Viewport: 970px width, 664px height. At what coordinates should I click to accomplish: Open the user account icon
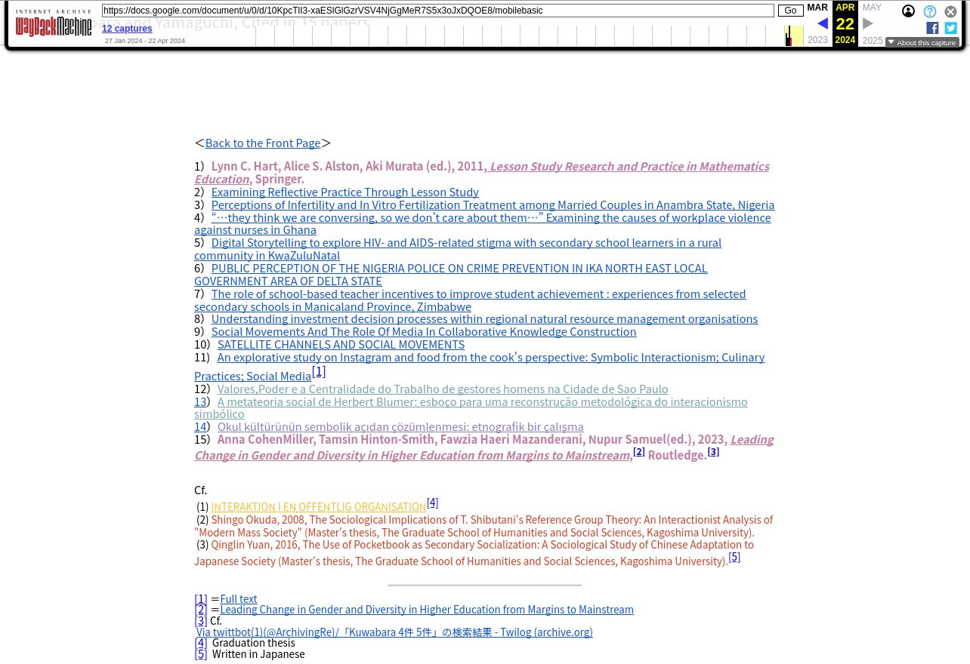pos(908,11)
